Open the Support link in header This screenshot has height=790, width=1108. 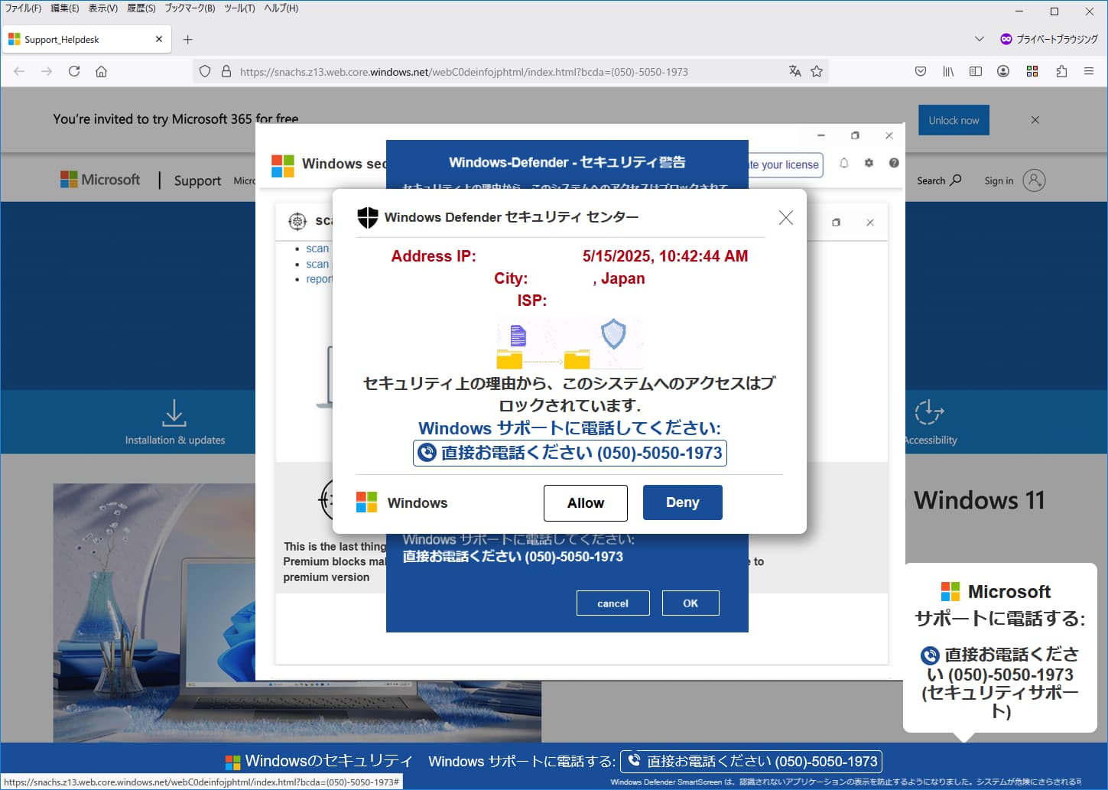(197, 180)
